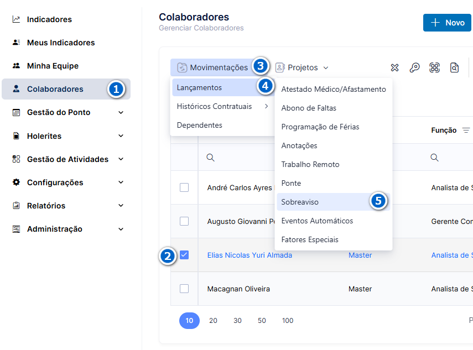The width and height of the screenshot is (473, 350).
Task: Click the Administração sliders icon
Action: (x=16, y=229)
